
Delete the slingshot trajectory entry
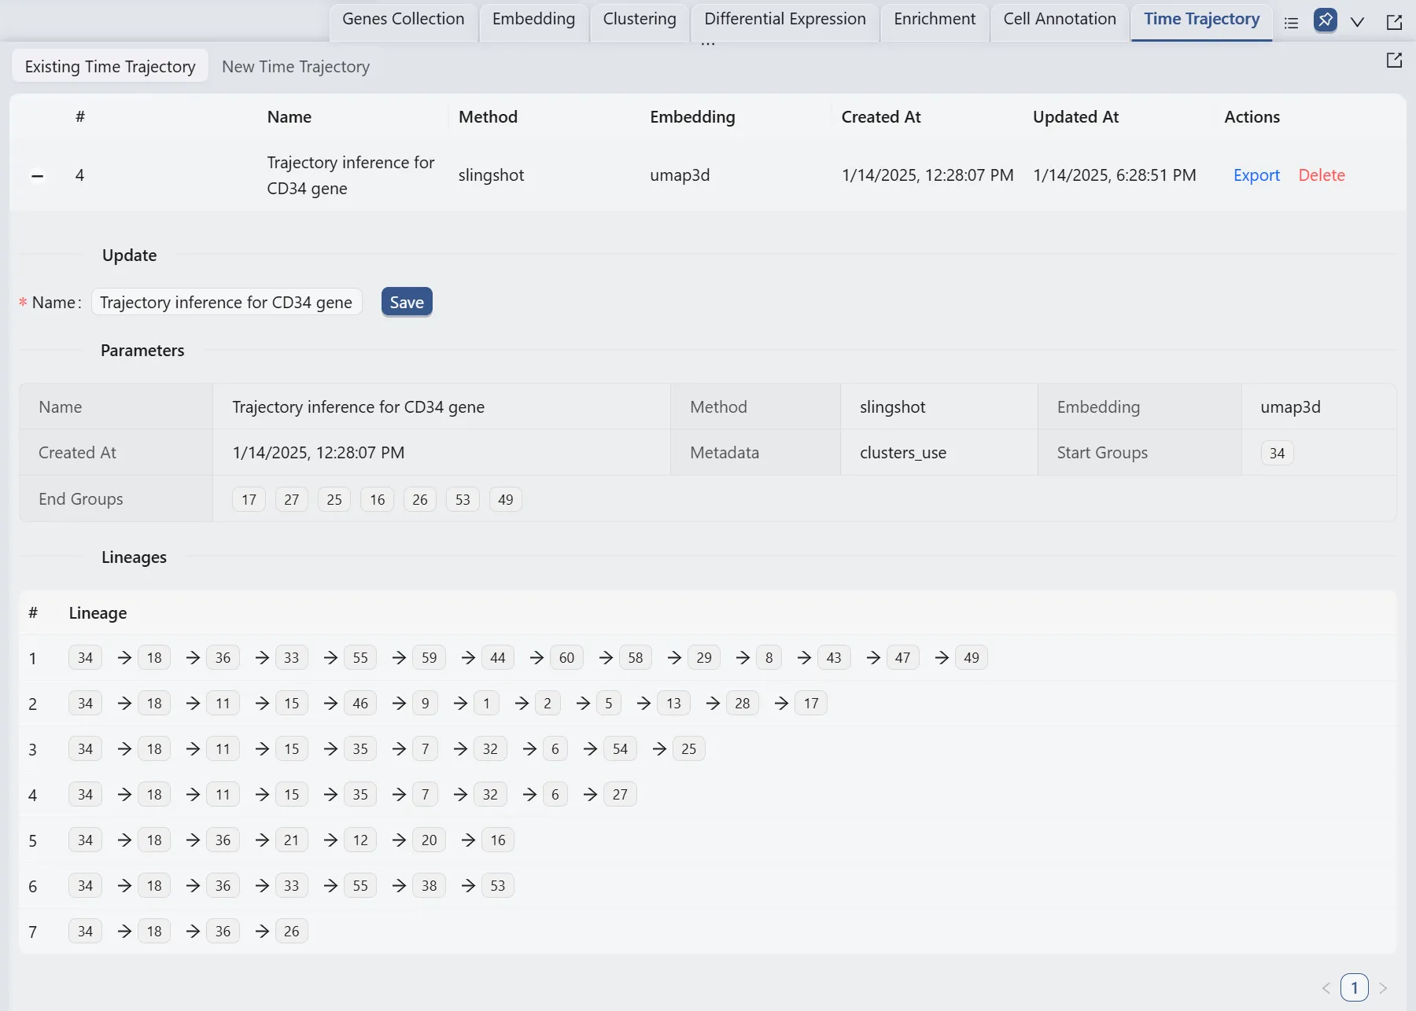pos(1321,175)
